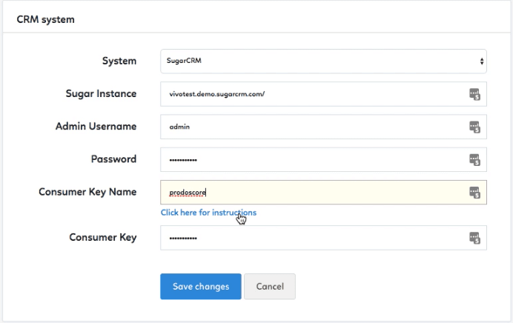Viewport: 513px width, 323px height.
Task: Click the Consumer Key Name label
Action: (x=87, y=192)
